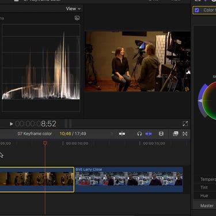Click the Hue parameter label
Screen dimensions: 216x216
(204, 196)
